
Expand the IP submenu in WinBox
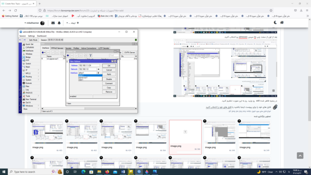[31, 70]
